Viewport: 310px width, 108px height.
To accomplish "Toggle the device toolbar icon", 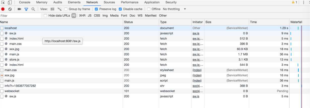I will point(10,2).
